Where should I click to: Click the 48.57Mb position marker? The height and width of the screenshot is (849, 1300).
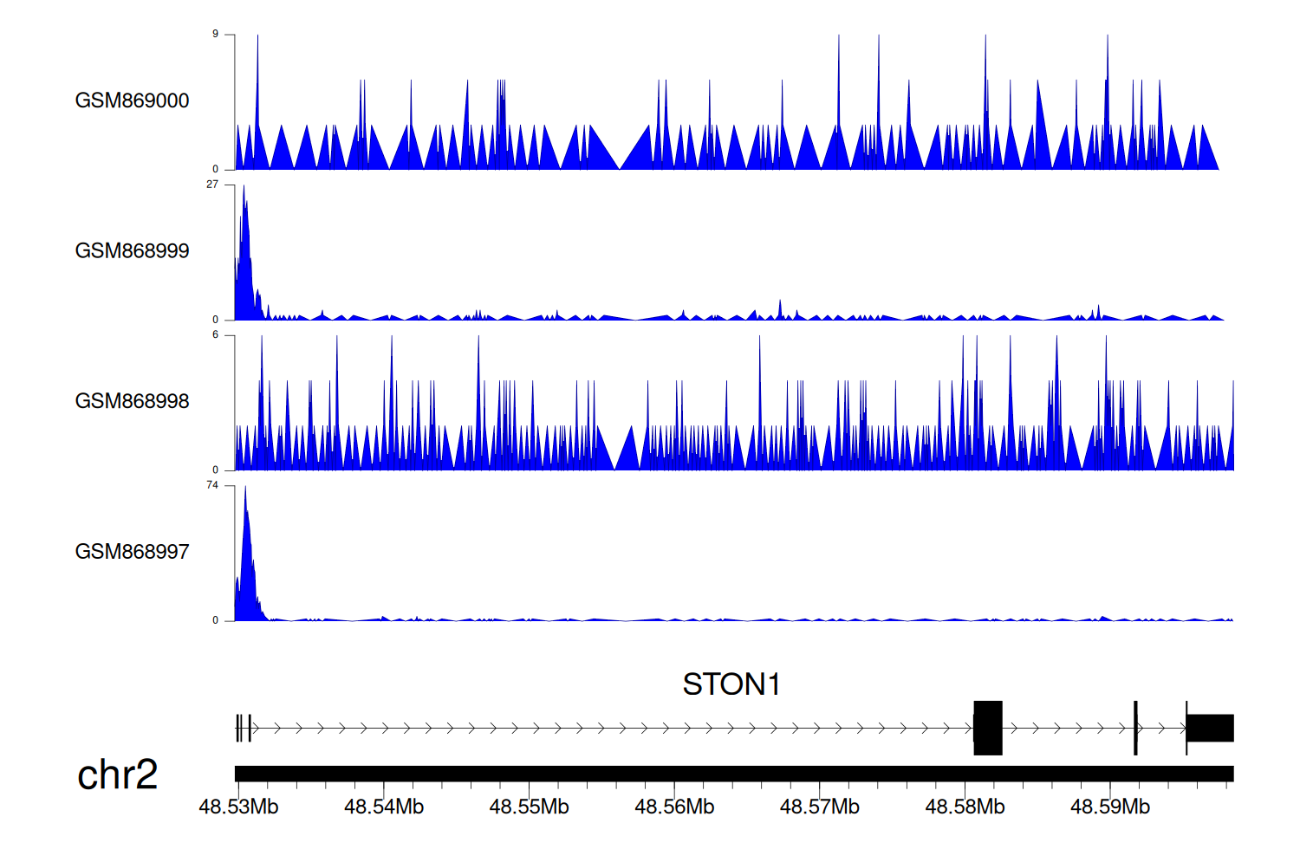pos(819,807)
